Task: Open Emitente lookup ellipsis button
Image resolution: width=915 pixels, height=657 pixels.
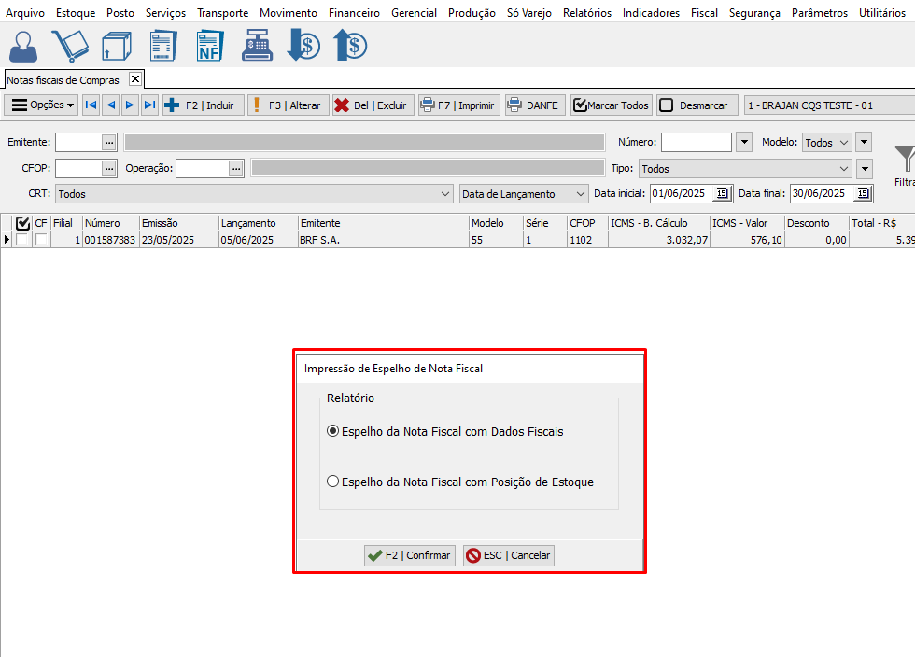Action: click(109, 142)
